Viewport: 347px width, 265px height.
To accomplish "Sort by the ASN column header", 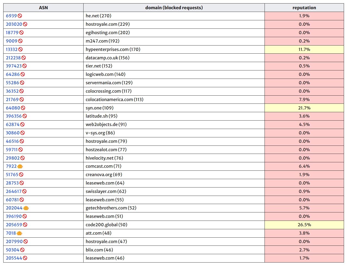I will [x=43, y=8].
